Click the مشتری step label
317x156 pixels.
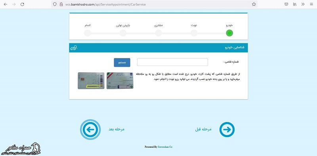coord(158,25)
